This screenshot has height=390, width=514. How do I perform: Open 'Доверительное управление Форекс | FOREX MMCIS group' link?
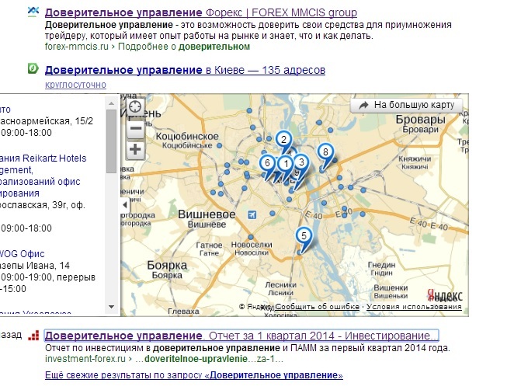tap(201, 12)
